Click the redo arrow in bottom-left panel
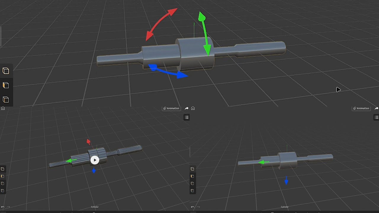The image size is (379, 213). (8, 207)
